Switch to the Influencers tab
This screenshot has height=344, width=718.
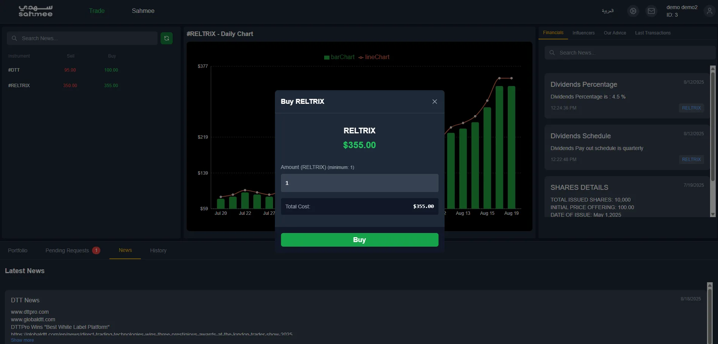point(583,33)
